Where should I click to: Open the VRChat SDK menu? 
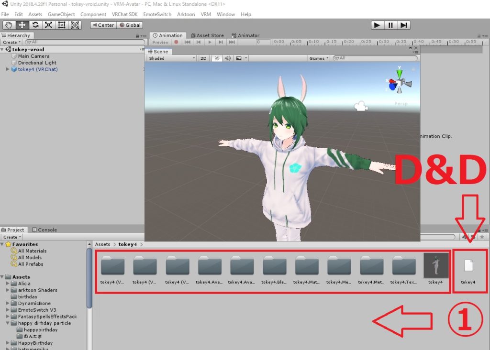coord(124,14)
